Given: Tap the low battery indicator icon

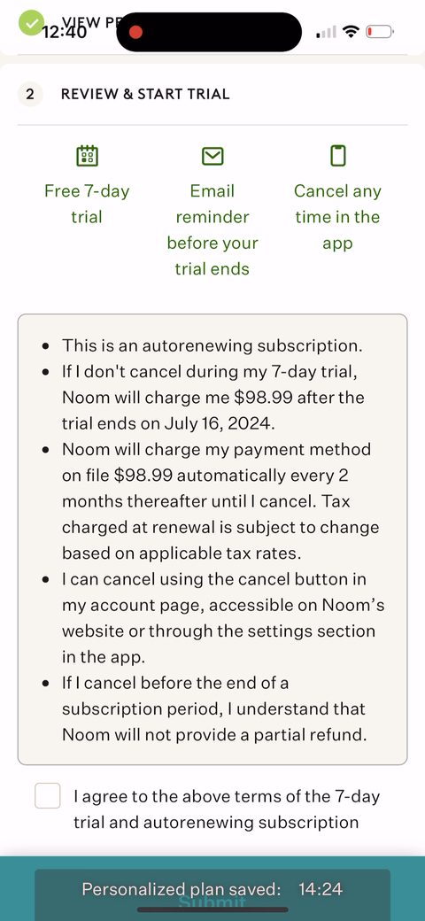Looking at the screenshot, I should (380, 32).
